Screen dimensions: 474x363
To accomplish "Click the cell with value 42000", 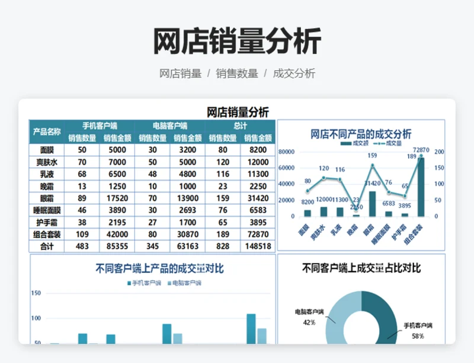I will click(117, 234).
